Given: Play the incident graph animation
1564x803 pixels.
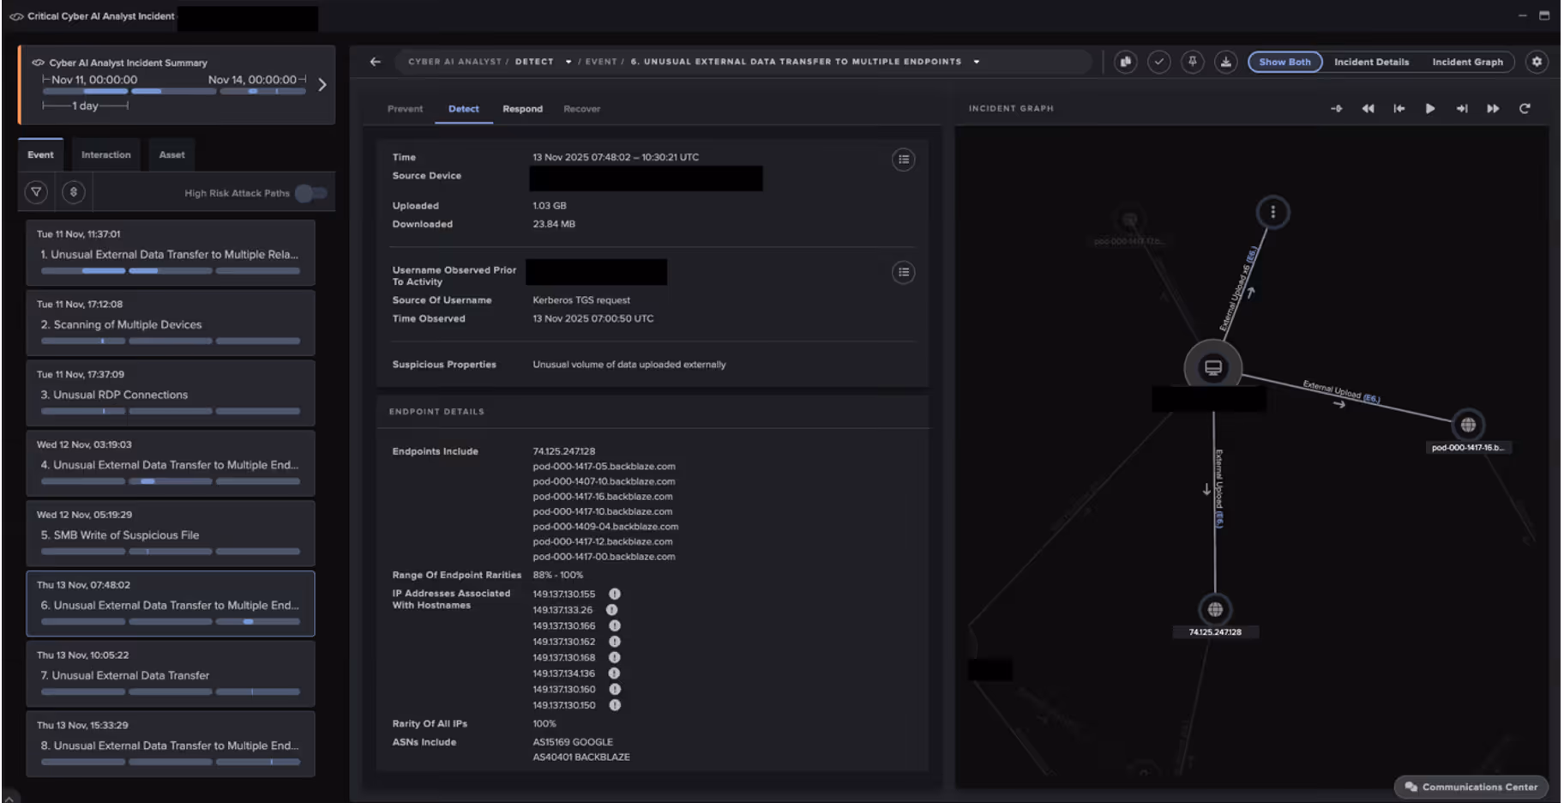Looking at the screenshot, I should pyautogui.click(x=1430, y=109).
